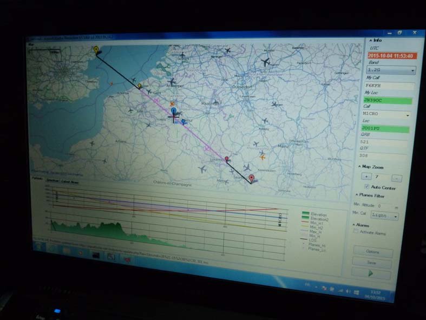This screenshot has height=320, width=426.
Task: Toggle the Auto Center checkbox
Action: tap(367, 187)
